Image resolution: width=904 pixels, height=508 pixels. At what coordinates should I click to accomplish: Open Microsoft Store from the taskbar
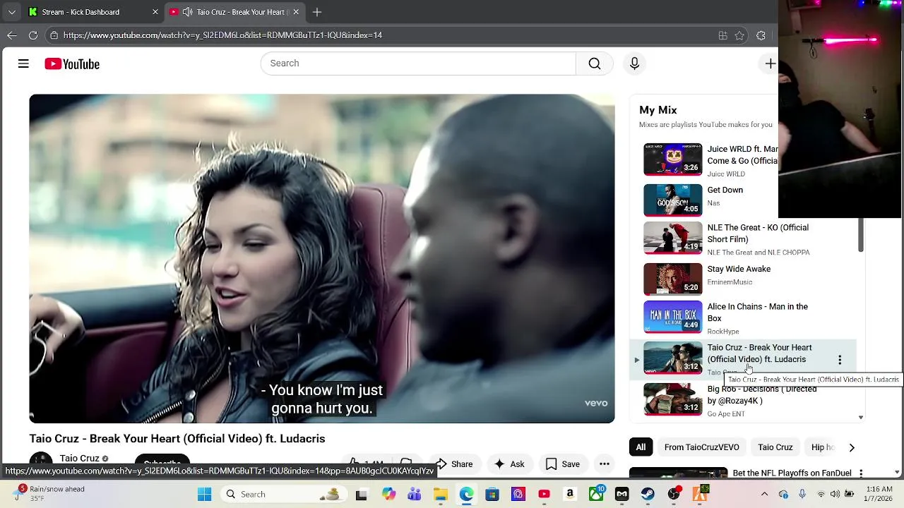(492, 495)
